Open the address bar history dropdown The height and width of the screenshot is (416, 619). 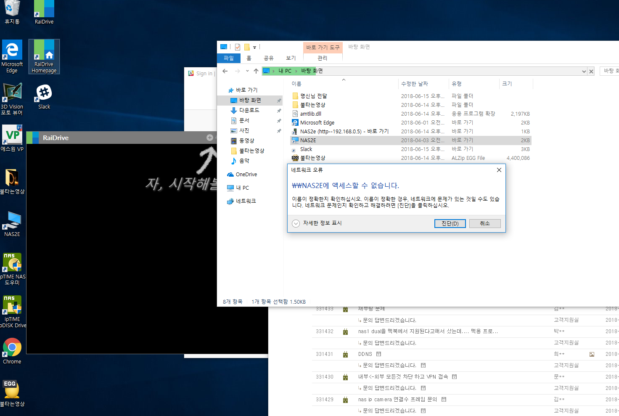point(584,71)
